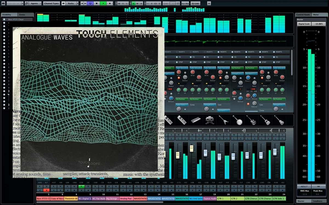Click the synth keyboard icon for M1 End Strings

point(196,120)
